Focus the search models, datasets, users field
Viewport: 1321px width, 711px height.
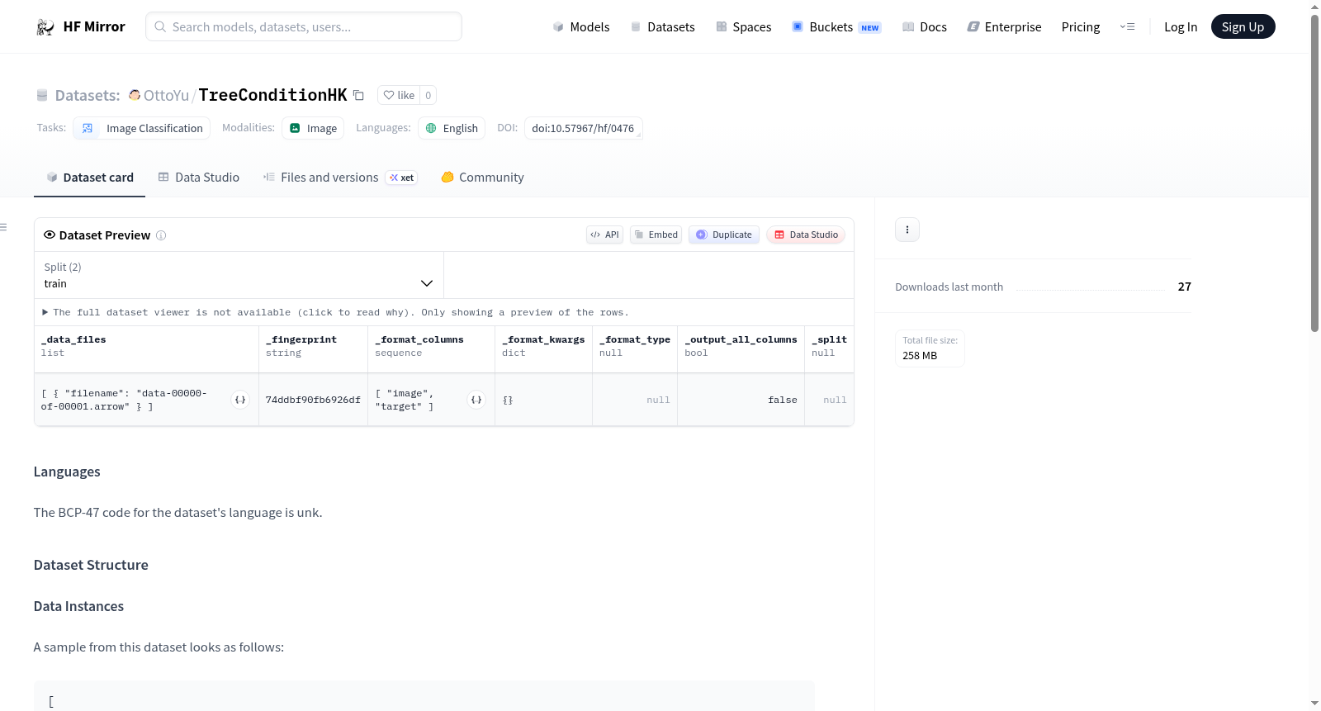[304, 26]
